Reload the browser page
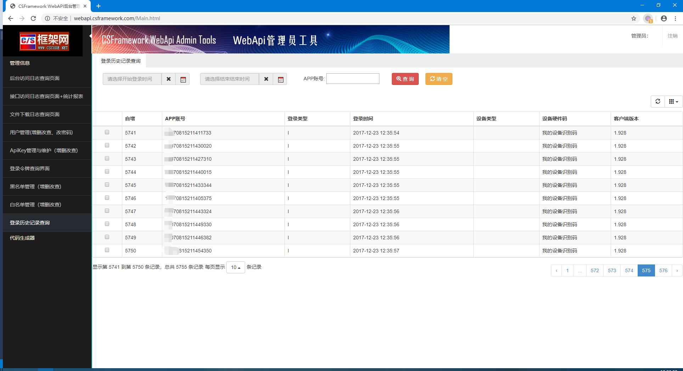The width and height of the screenshot is (683, 371). 33,18
